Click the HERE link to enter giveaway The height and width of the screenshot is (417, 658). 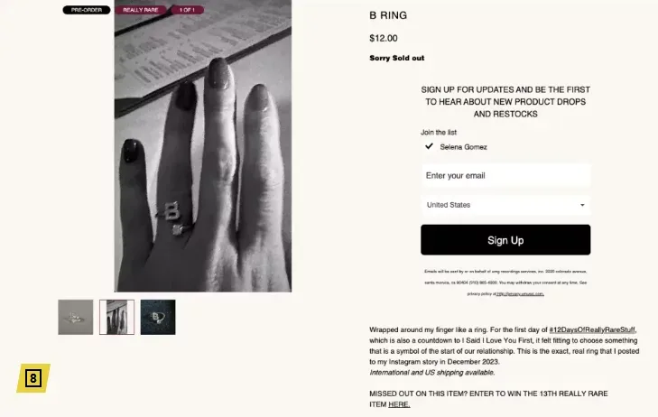click(399, 404)
